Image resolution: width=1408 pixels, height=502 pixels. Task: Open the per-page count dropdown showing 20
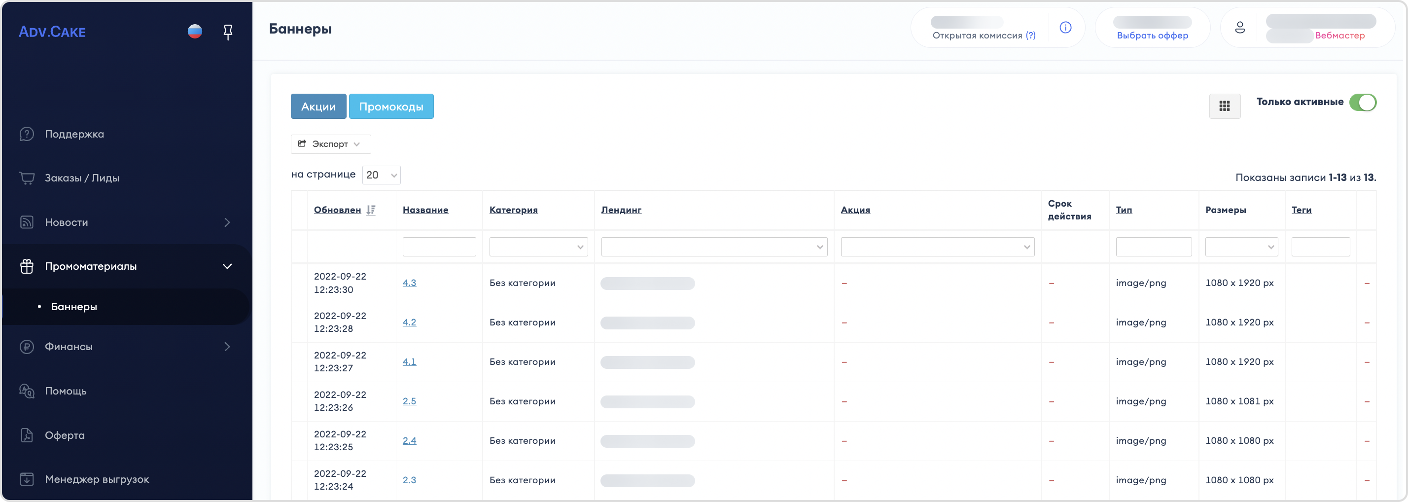(x=381, y=175)
